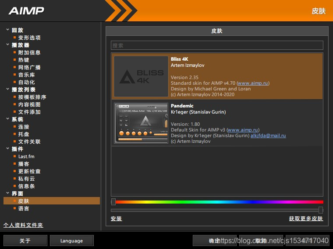Screen dimensions: 333x249
Task: Click the 回放 category label
Action: click(x=18, y=30)
